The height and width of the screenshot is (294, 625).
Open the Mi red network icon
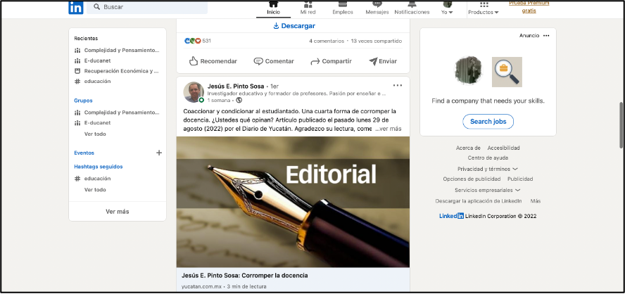pyautogui.click(x=308, y=4)
